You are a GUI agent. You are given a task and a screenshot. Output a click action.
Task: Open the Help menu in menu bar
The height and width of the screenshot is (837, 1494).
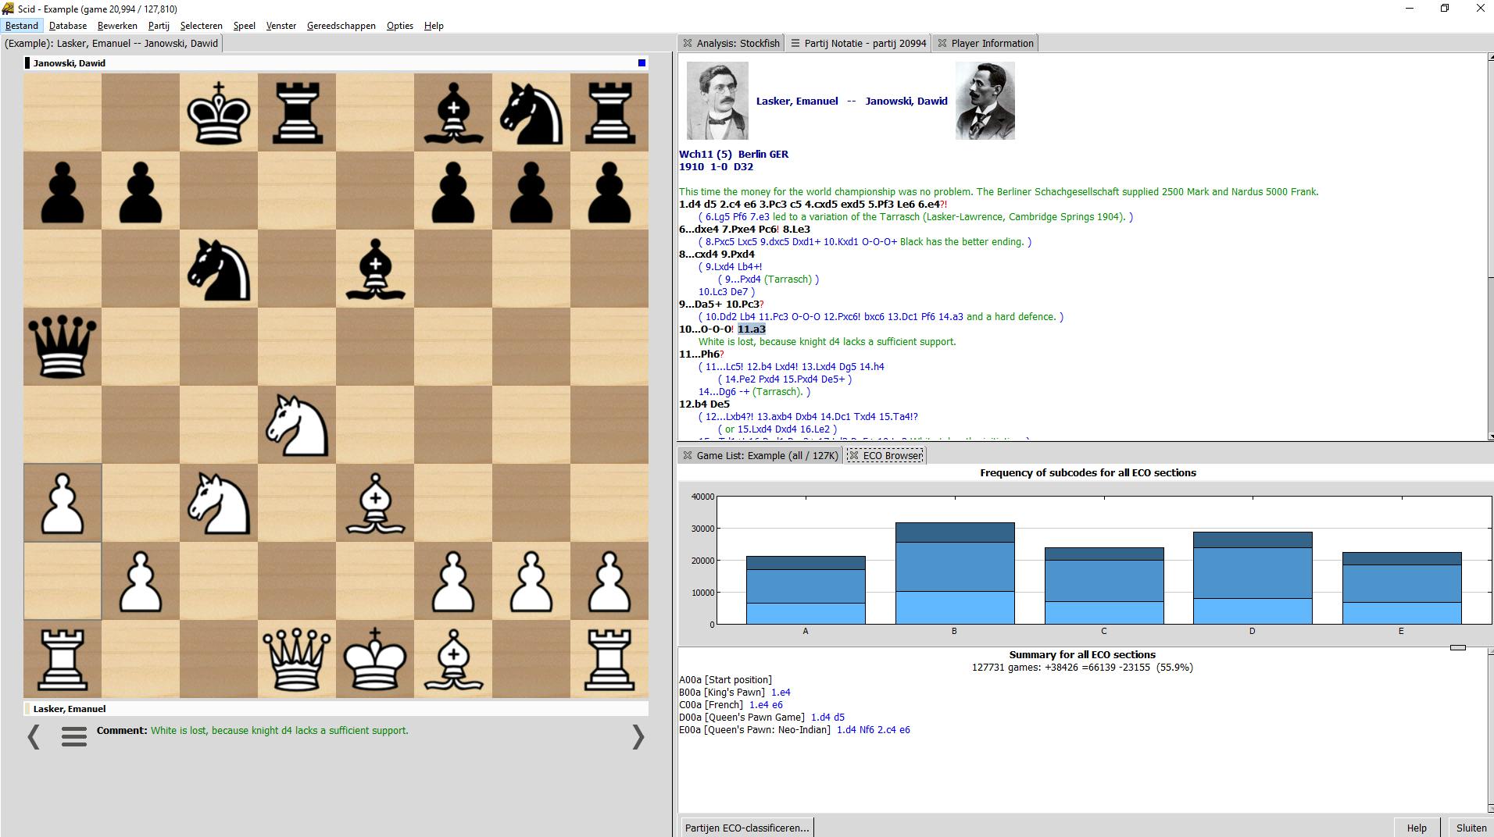(x=434, y=26)
